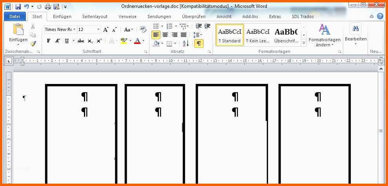Click the Format Painter brush icon

coord(33,44)
